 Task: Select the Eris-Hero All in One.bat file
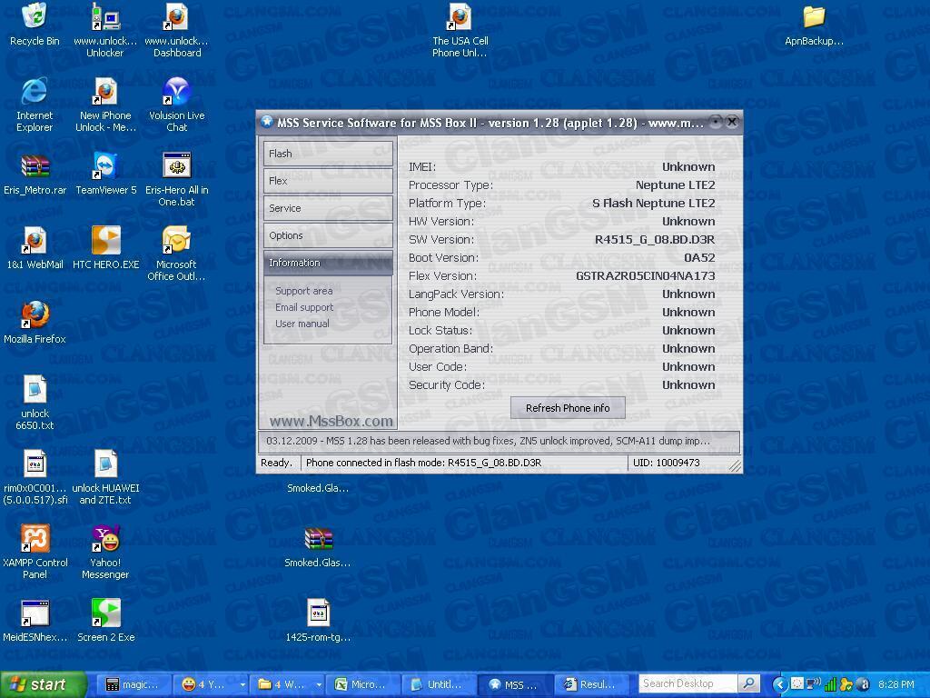177,166
